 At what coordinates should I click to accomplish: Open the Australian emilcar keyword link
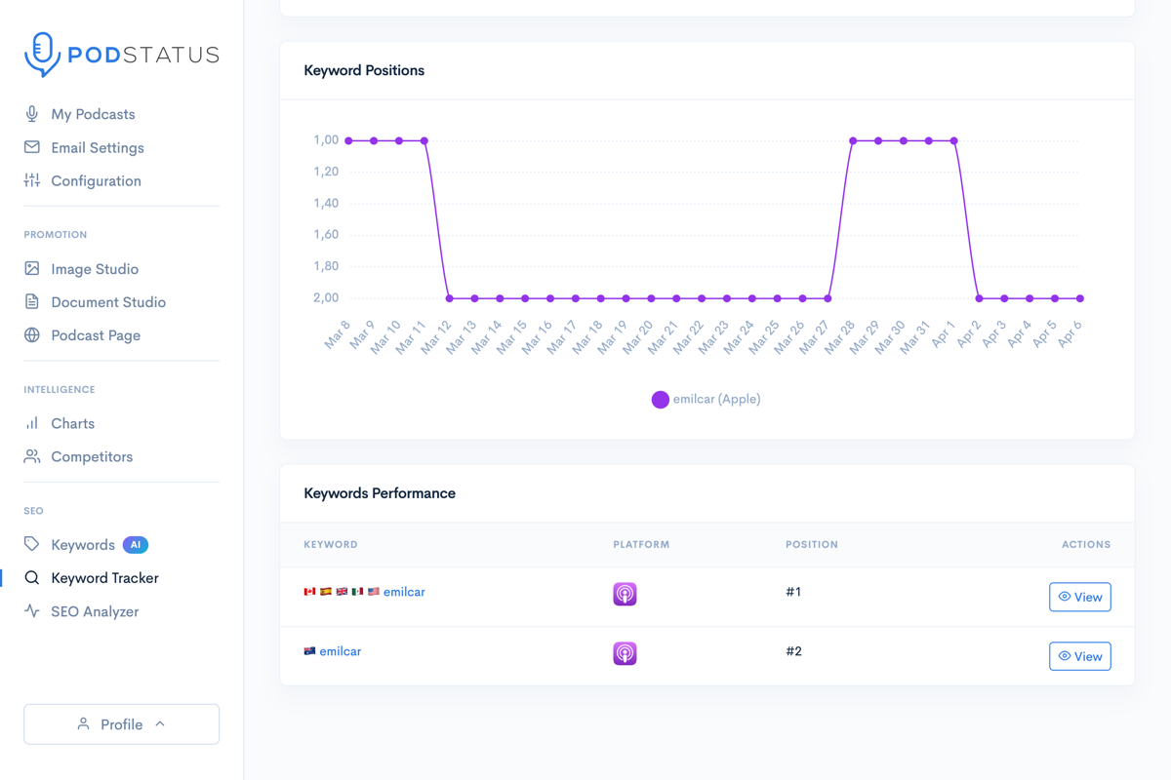coord(339,650)
